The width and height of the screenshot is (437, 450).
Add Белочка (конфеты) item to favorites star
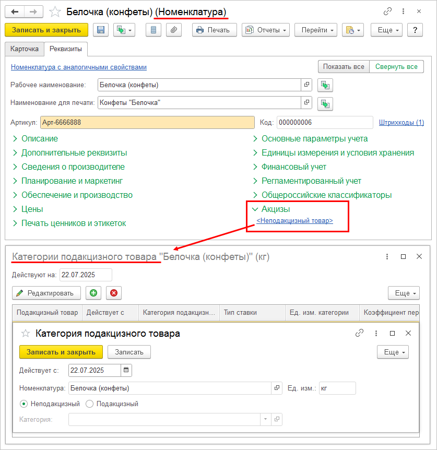click(x=55, y=12)
